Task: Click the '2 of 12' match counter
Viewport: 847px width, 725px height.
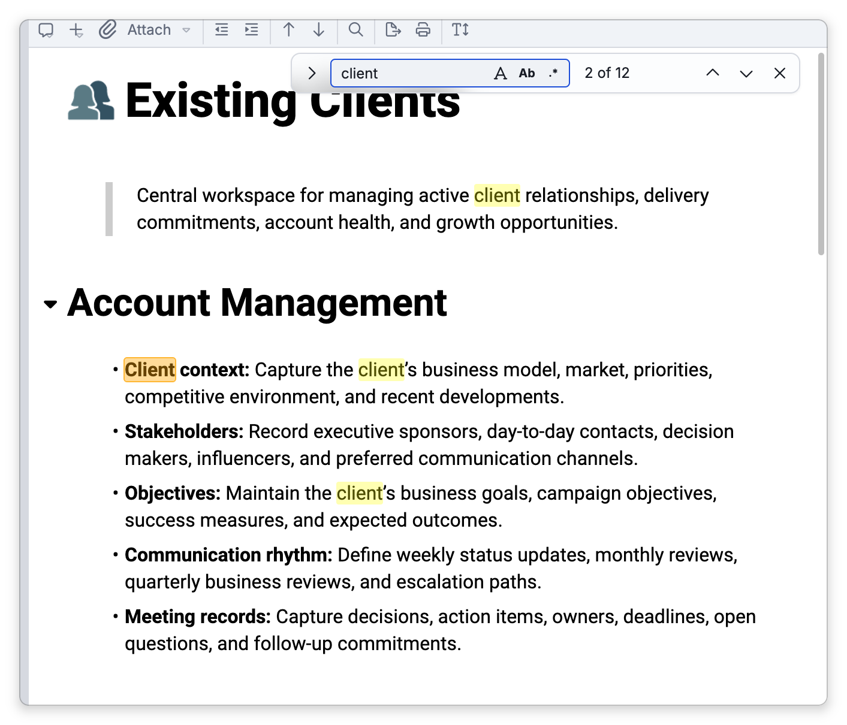Action: point(607,73)
